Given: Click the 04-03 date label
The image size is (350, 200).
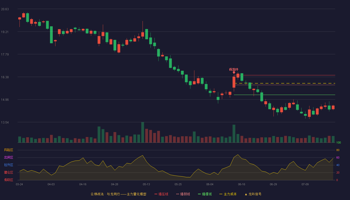Looking at the screenshot, I should pos(51,184).
